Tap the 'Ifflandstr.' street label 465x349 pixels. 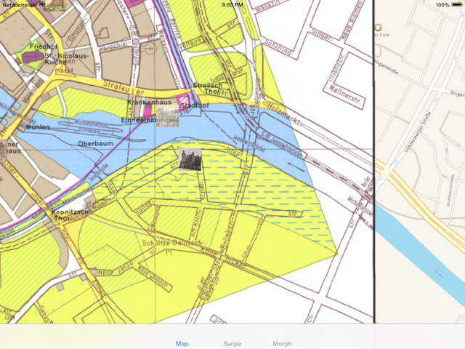coord(337,68)
